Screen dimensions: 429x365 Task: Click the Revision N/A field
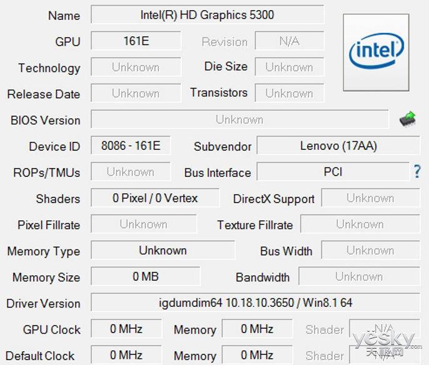[x=290, y=41]
